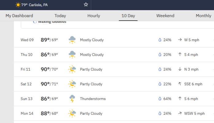The image size is (214, 123).
Task: Click the wind arrow beside W 5 mph
Action: [x=180, y=40]
